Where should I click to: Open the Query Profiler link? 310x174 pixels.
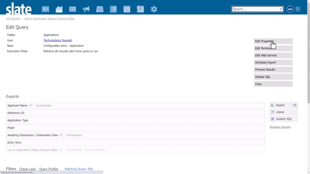(x=48, y=169)
